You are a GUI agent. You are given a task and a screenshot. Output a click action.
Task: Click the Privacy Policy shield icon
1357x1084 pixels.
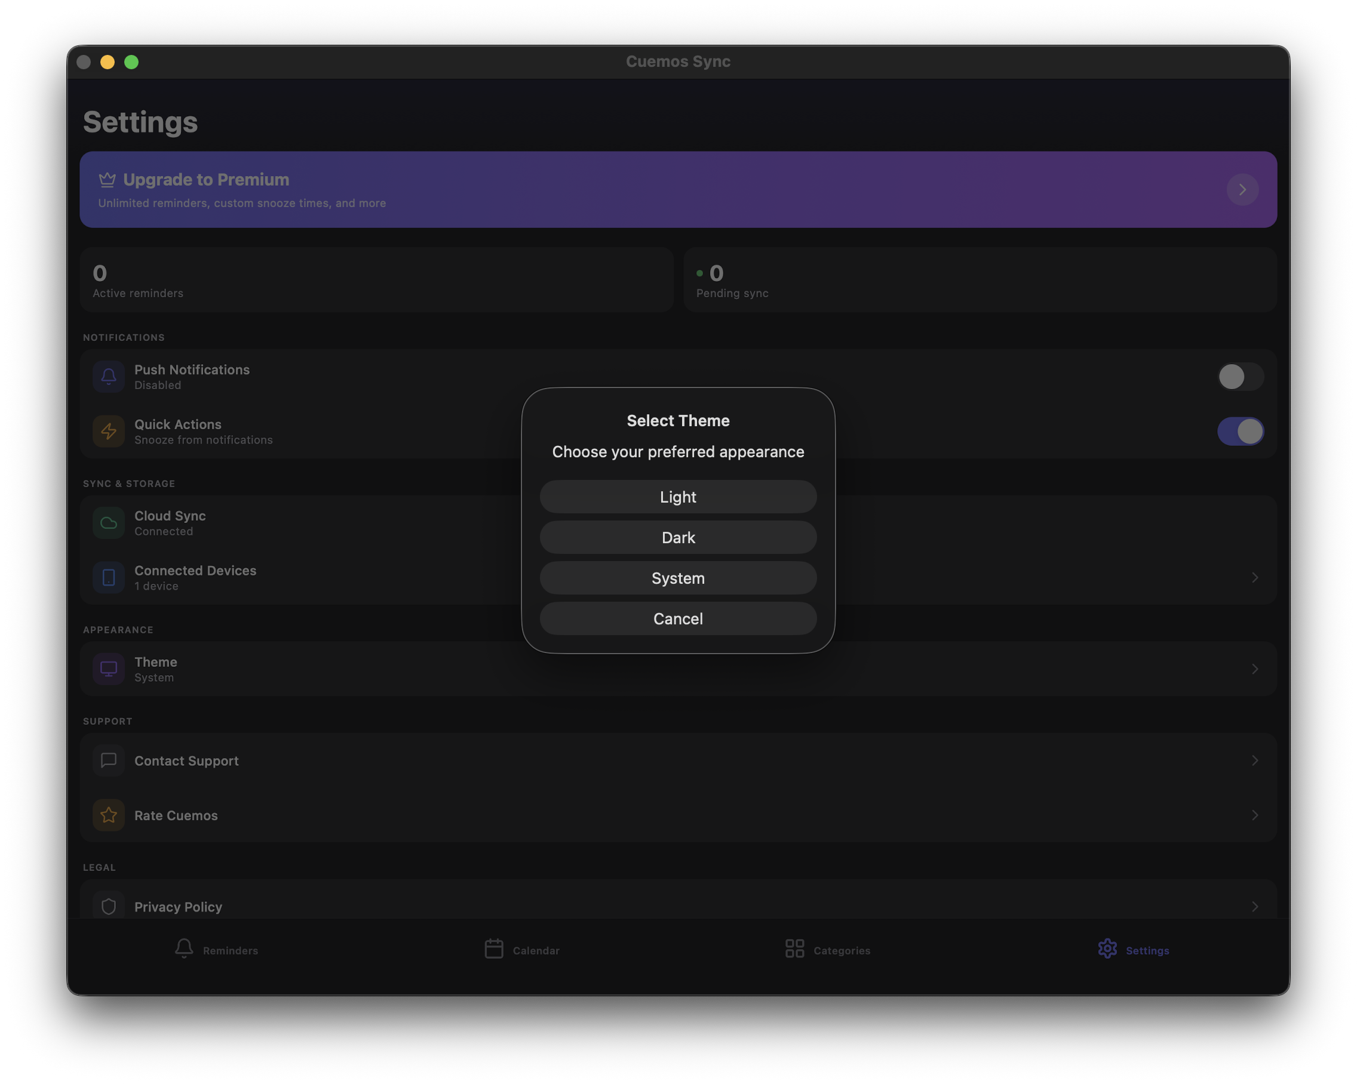point(108,906)
